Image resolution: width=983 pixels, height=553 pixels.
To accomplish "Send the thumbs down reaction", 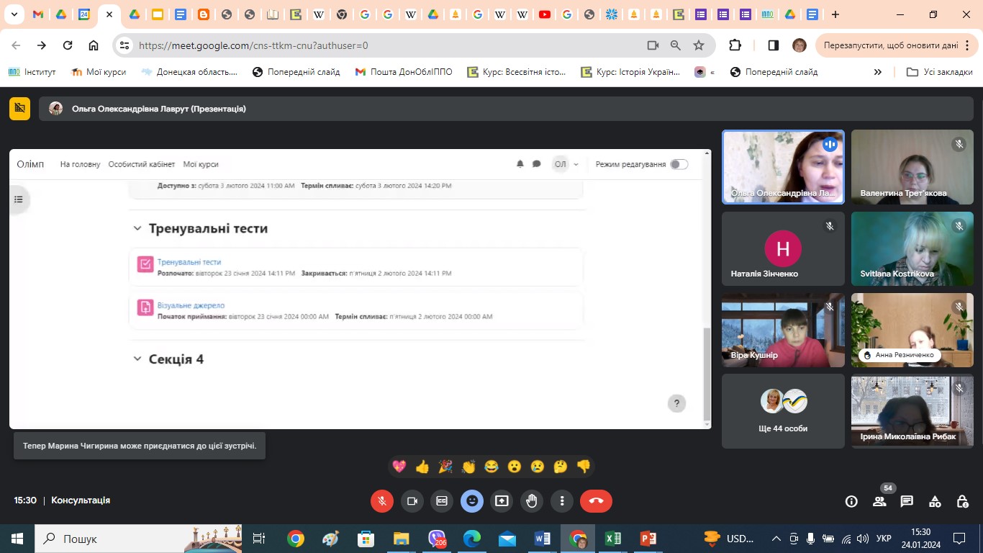I will 584,467.
